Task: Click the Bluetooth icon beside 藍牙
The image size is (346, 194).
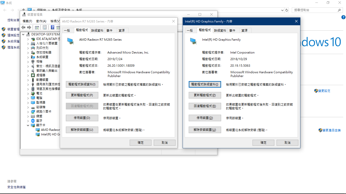Action: [33, 121]
